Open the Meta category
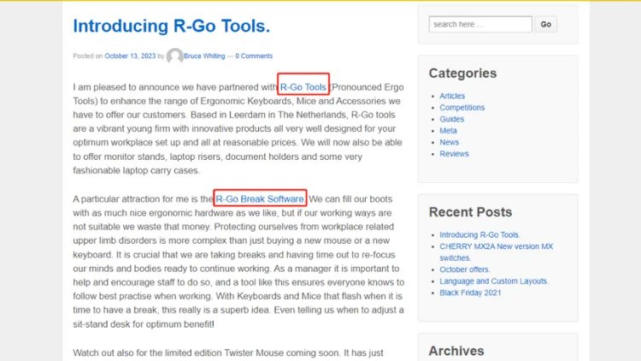Screen dimensions: 641x361 [x=448, y=131]
